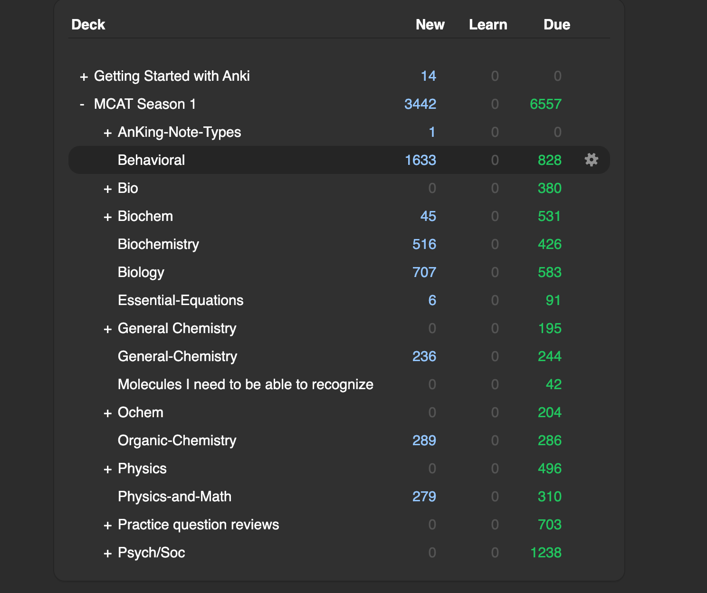Open the Organic-Chemistry deck
This screenshot has height=593, width=707.
point(177,440)
